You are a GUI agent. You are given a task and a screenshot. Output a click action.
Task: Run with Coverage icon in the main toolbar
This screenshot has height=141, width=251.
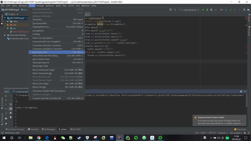pos(212,10)
